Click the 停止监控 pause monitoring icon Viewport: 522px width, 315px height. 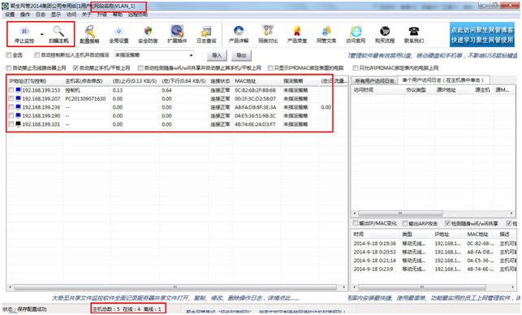click(24, 32)
